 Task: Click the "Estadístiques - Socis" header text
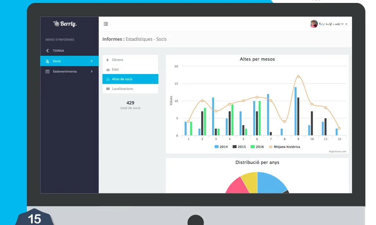146,39
